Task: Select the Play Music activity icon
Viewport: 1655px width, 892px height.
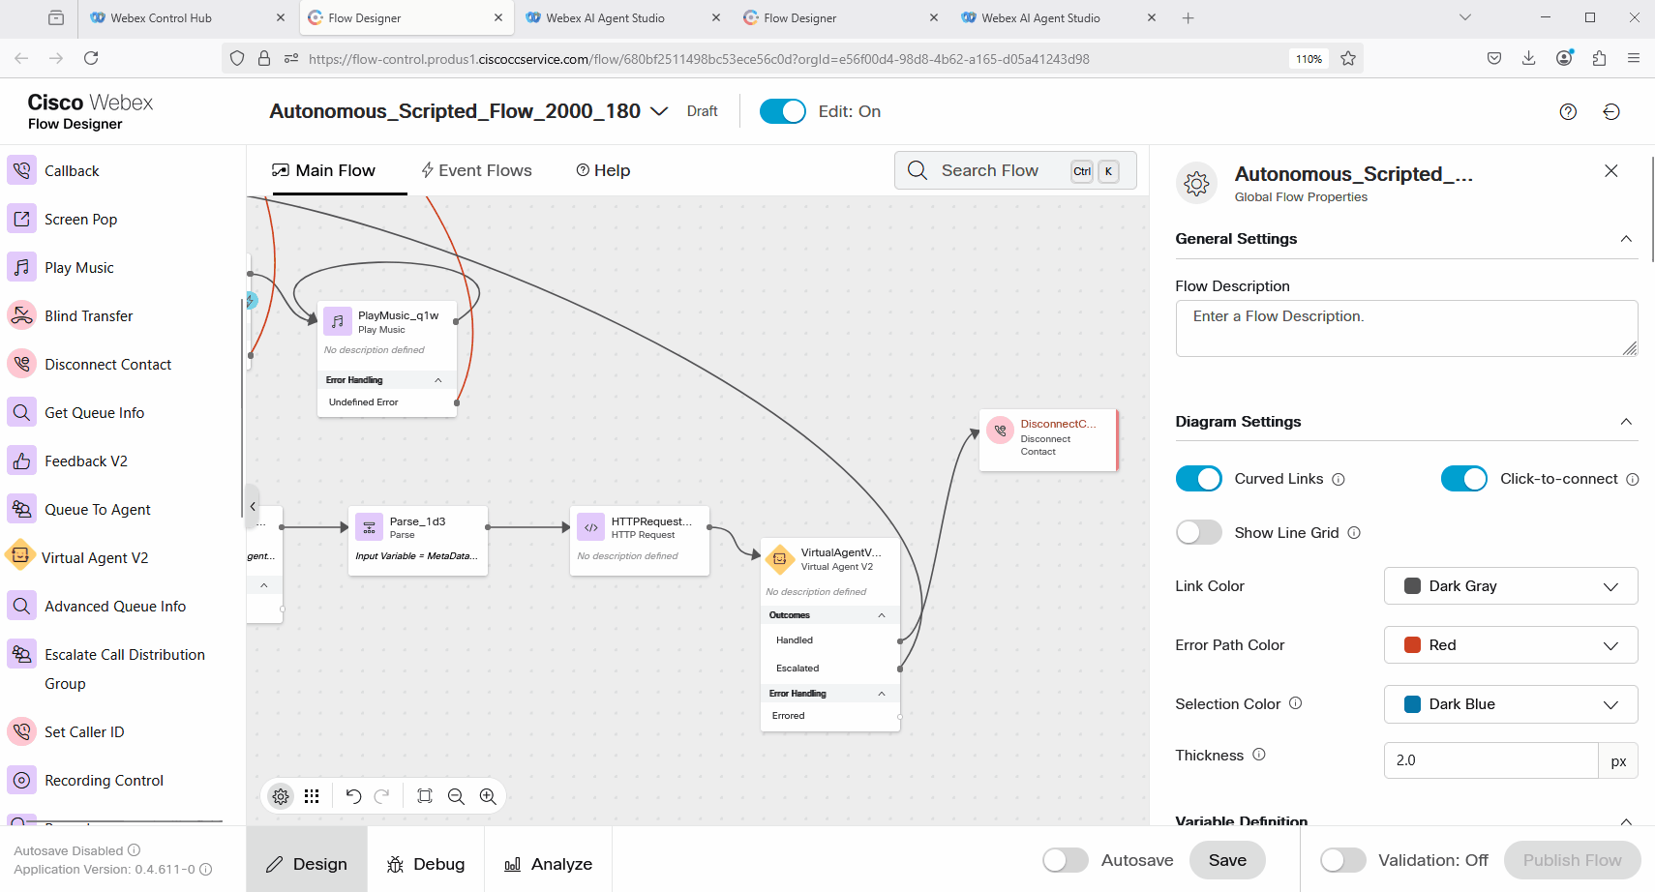Action: click(x=21, y=267)
